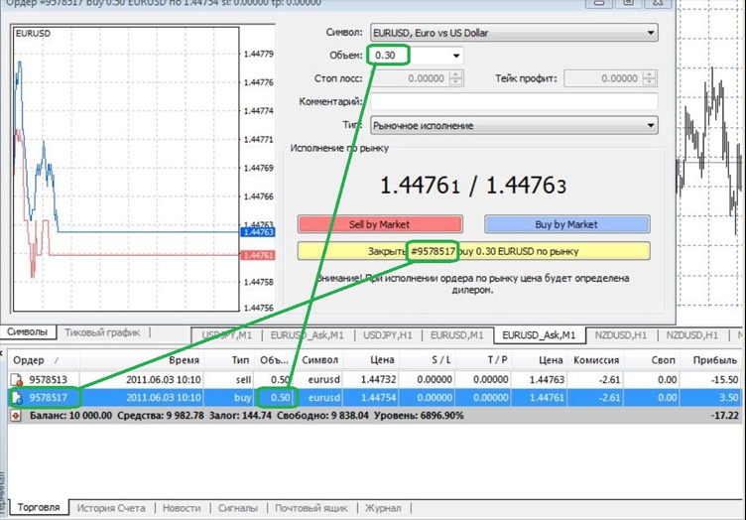Sort by the Комиссия column header
Screen dimensions: 746x520
(596, 360)
